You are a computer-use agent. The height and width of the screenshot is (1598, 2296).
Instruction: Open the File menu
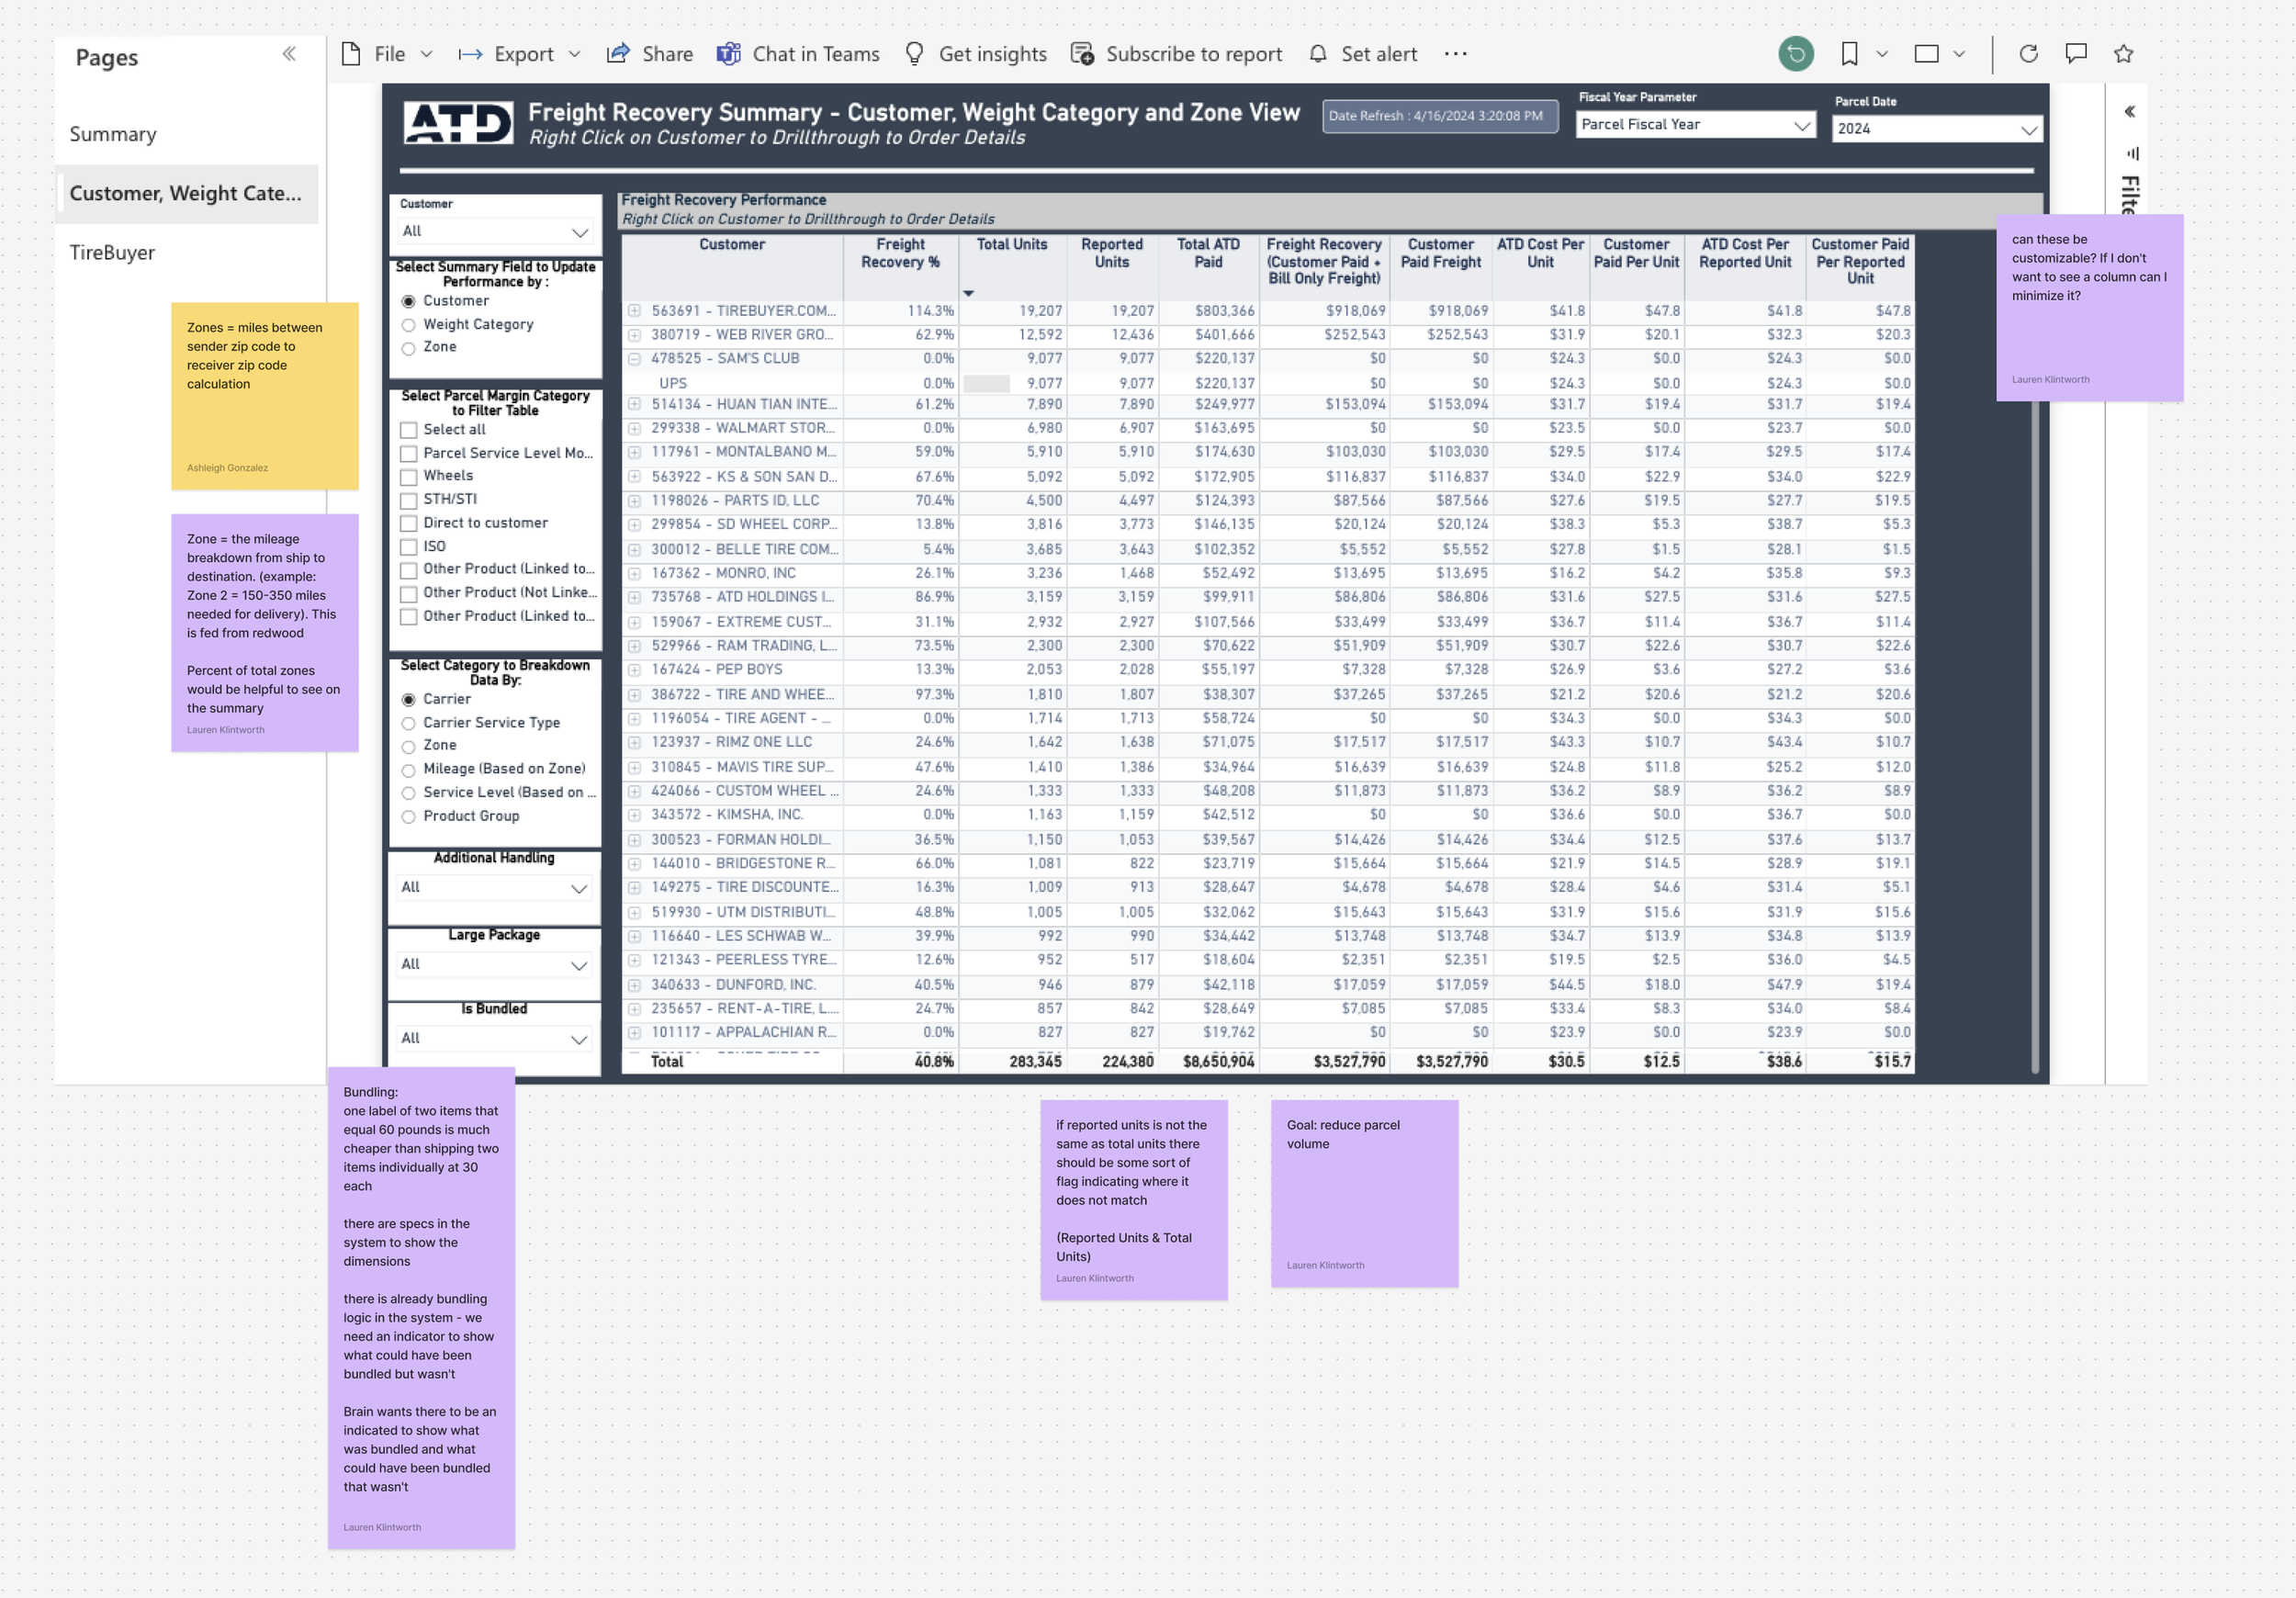pos(390,54)
